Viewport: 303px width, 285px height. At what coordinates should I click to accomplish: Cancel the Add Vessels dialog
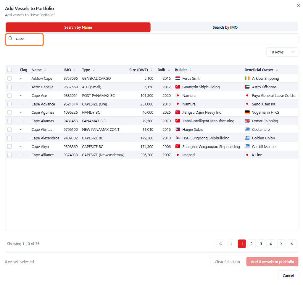(x=288, y=276)
